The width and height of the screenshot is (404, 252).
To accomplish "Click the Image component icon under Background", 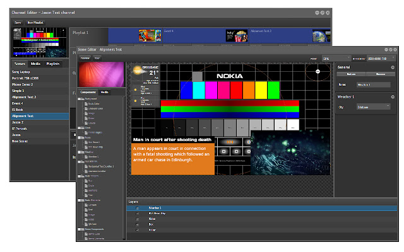I will coord(86,113).
